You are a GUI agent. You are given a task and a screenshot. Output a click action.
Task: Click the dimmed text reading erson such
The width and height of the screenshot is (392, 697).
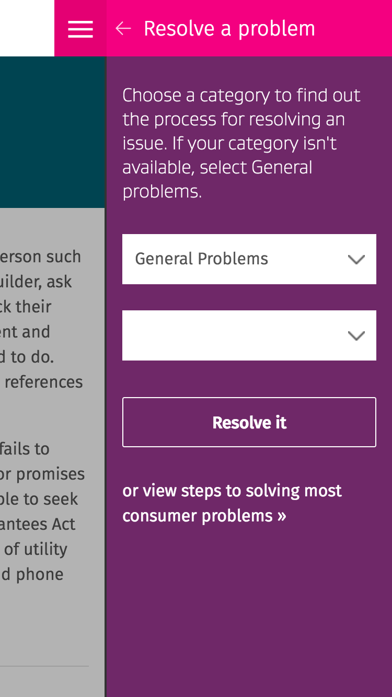(x=41, y=257)
